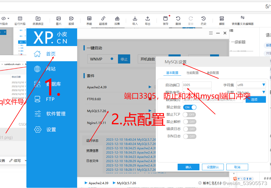Redo with the 重做 icon
The height and width of the screenshot is (188, 271).
click(191, 18)
